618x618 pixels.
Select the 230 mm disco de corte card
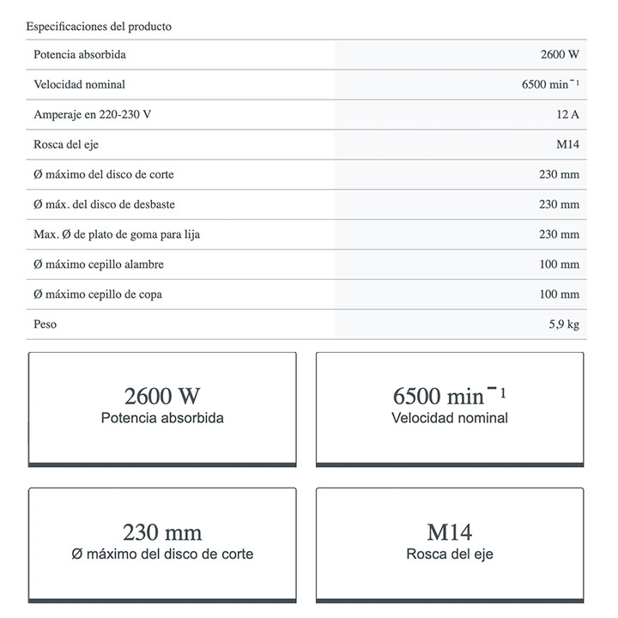point(162,543)
